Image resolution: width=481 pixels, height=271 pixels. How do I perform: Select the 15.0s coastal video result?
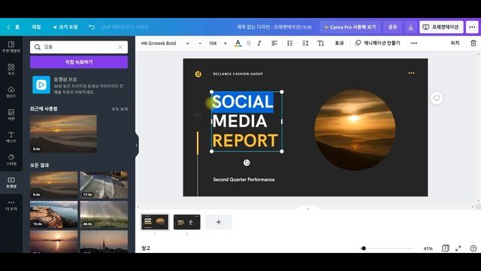click(54, 215)
